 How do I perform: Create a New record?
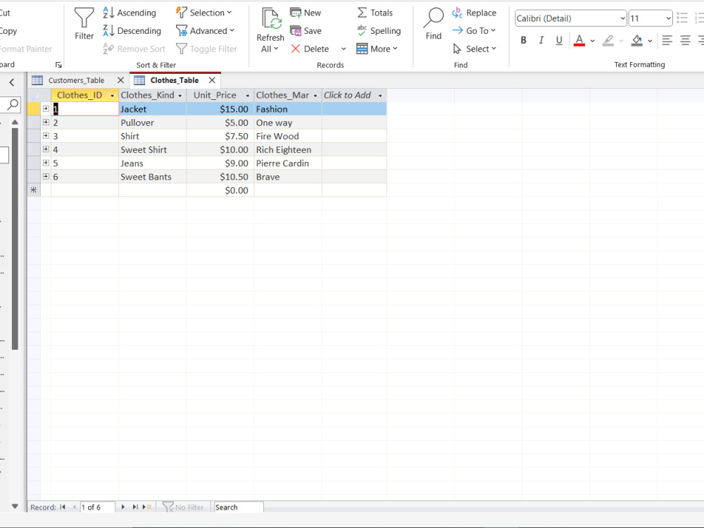[306, 13]
